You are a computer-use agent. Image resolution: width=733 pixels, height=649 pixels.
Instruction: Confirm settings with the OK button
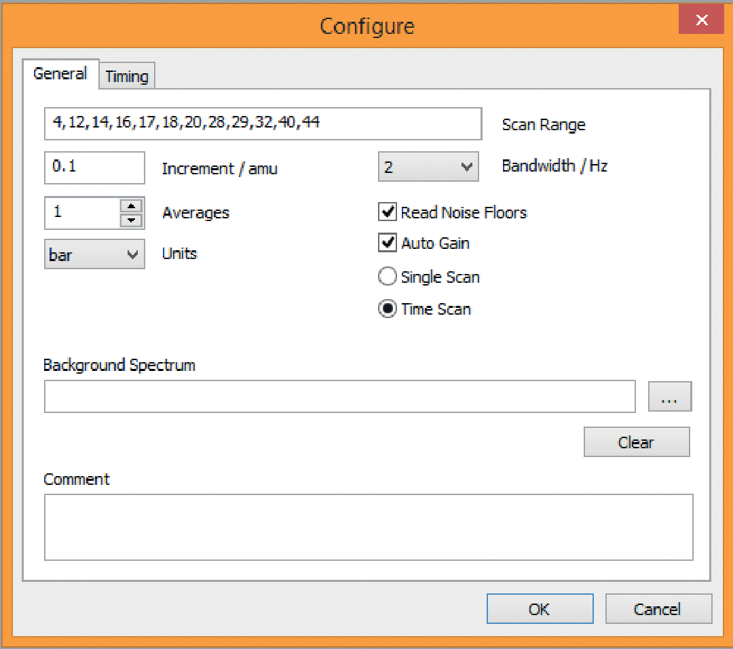(540, 609)
